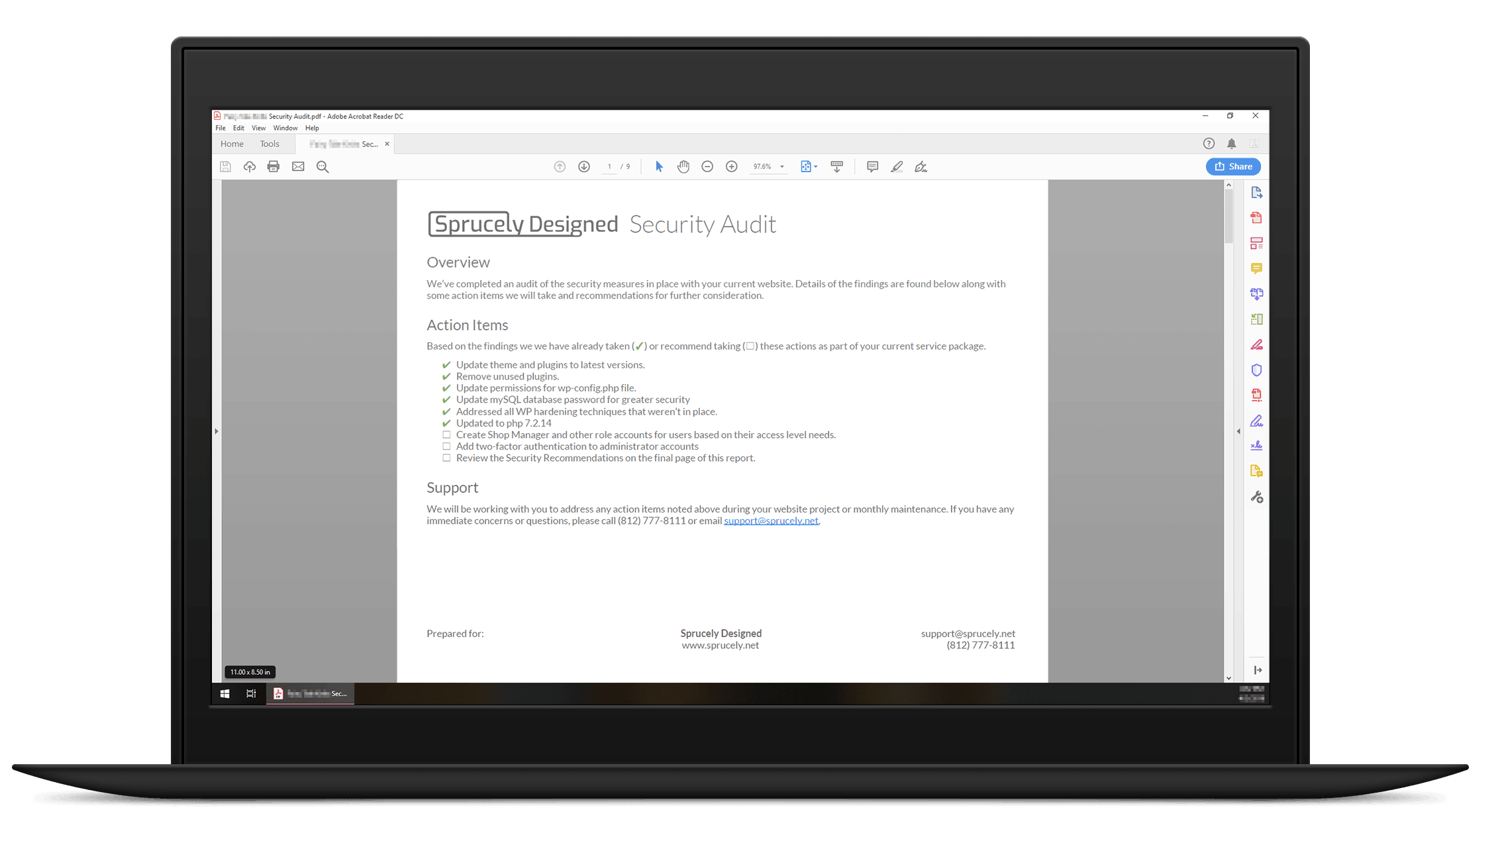Viewport: 1502px width, 845px height.
Task: Open the Sign document pen tool
Action: pyautogui.click(x=921, y=167)
